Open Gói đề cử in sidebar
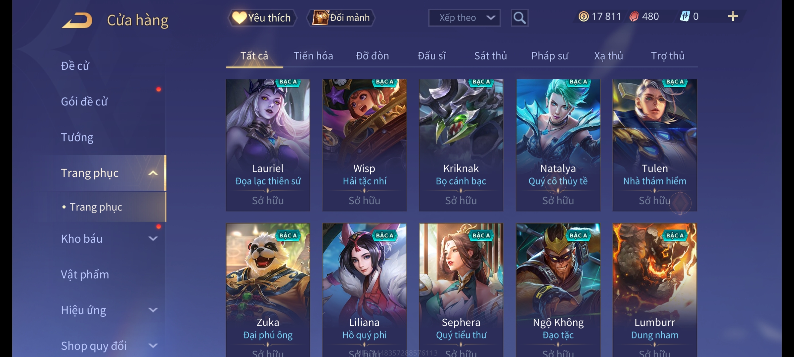 tap(84, 101)
